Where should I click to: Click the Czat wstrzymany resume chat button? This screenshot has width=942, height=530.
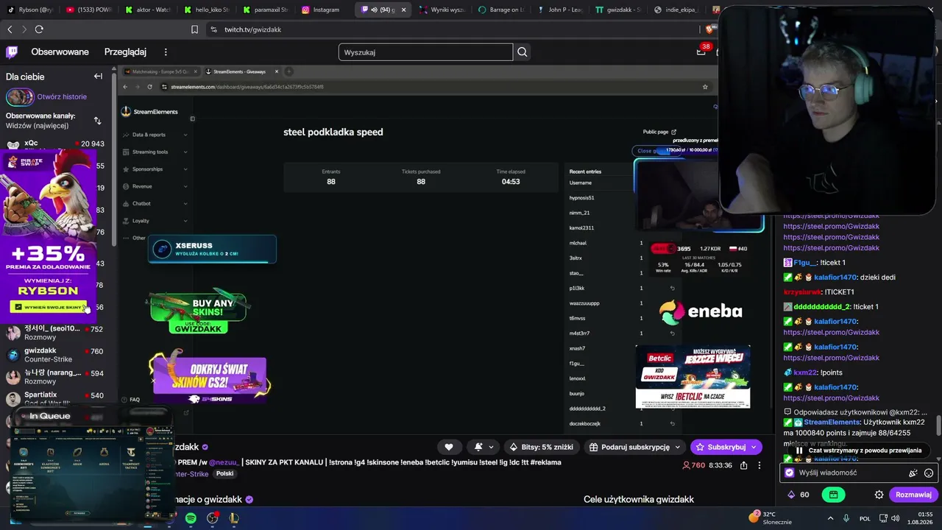tap(858, 451)
